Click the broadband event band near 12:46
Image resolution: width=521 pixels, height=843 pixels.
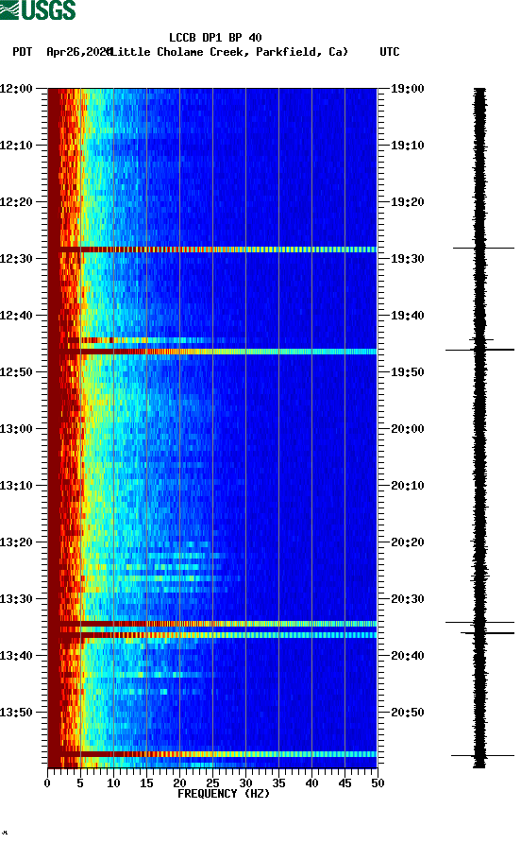pos(212,352)
